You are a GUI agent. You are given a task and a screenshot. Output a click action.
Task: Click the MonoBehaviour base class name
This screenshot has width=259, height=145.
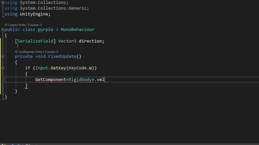pos(77,29)
